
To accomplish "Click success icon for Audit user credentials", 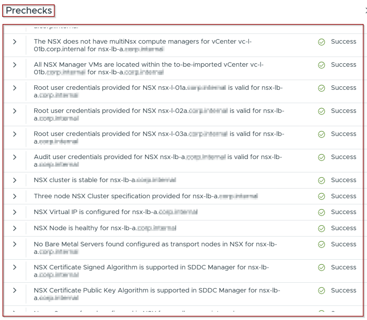I will click(x=321, y=157).
